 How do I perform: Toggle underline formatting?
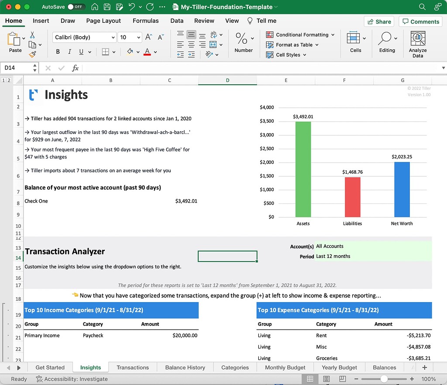click(82, 52)
